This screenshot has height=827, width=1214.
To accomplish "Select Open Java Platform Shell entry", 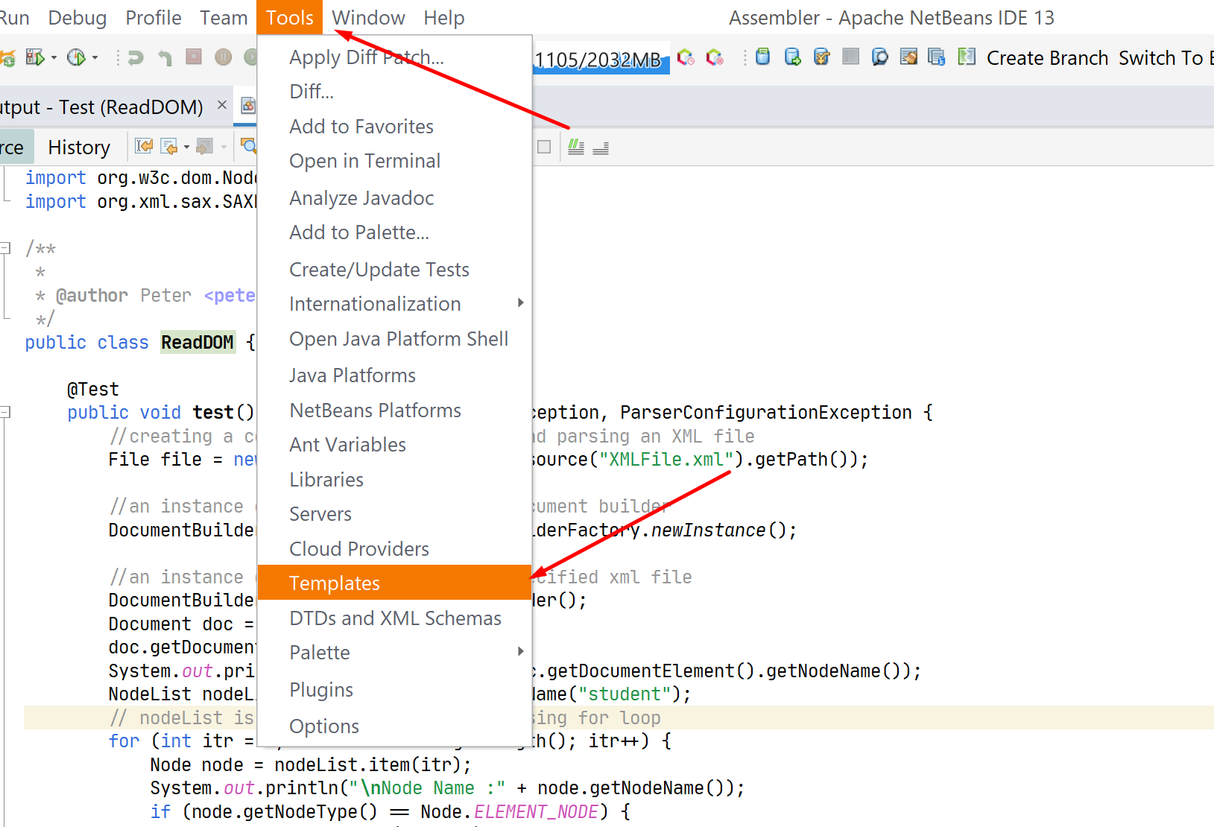I will tap(394, 338).
